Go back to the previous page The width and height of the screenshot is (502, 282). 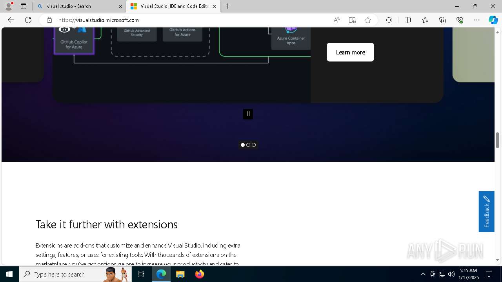pyautogui.click(x=11, y=20)
